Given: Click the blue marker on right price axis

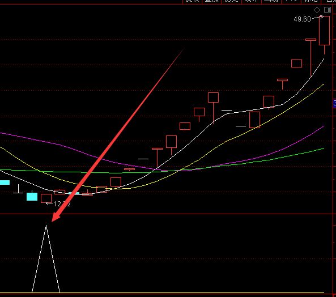Looking at the screenshot, I should 334,103.
